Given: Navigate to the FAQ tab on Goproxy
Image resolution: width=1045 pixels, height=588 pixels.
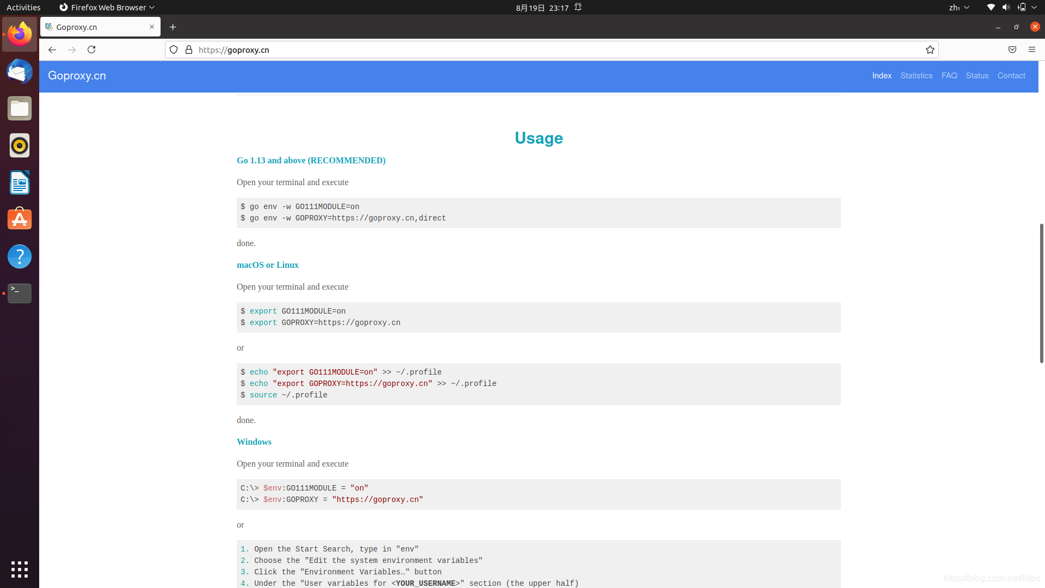Looking at the screenshot, I should [x=949, y=75].
